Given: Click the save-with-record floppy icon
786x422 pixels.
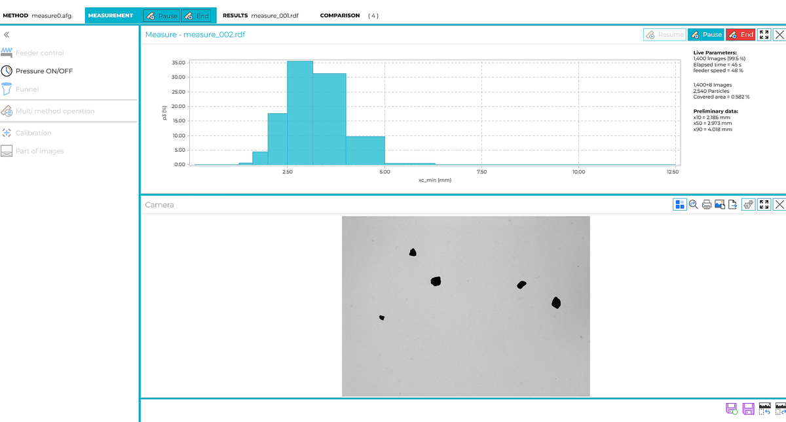Looking at the screenshot, I should [732, 409].
